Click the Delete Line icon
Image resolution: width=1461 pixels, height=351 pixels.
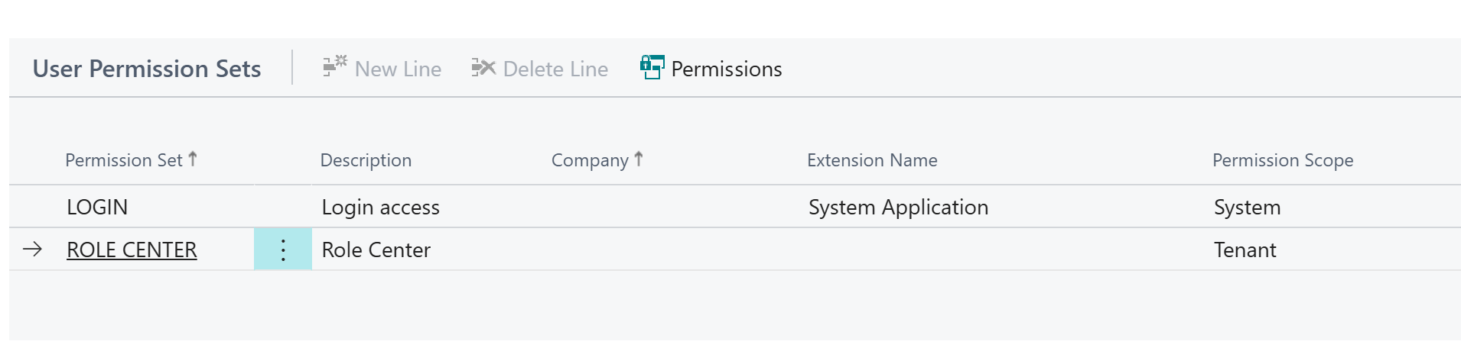483,68
